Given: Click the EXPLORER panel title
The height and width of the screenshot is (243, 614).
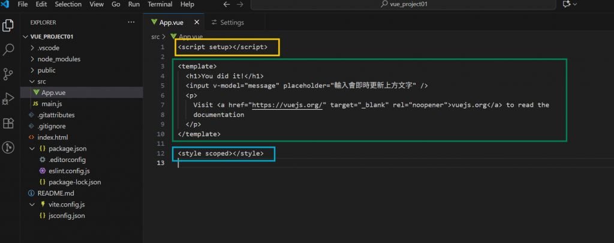Looking at the screenshot, I should point(43,22).
